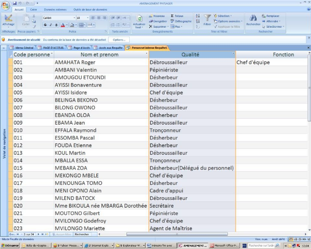Click the Office button

tap(5, 5)
